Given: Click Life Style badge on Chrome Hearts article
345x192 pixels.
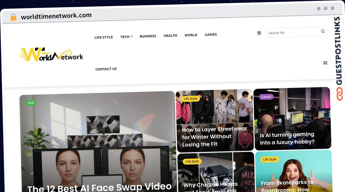Looking at the screenshot, I should tap(192, 161).
